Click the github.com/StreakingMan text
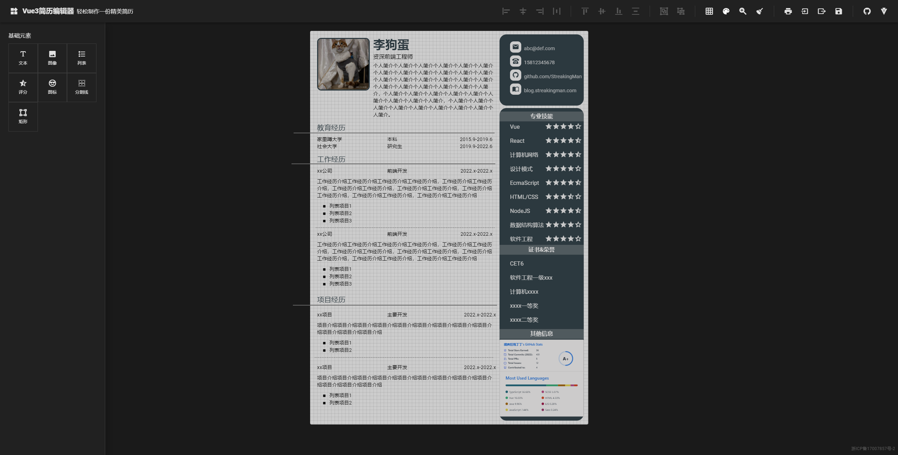 [552, 76]
